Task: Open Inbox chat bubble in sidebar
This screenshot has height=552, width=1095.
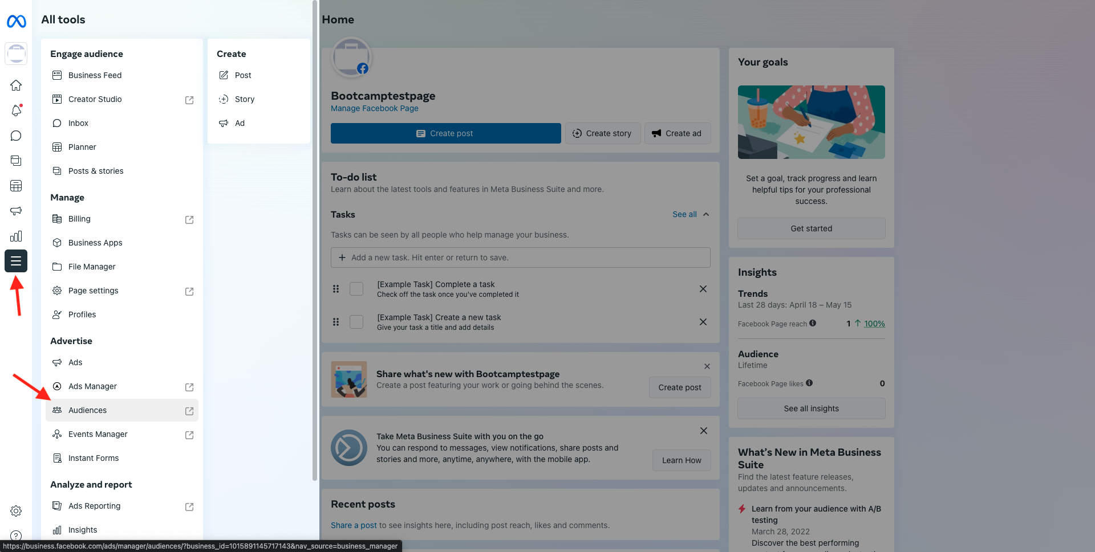Action: (16, 136)
